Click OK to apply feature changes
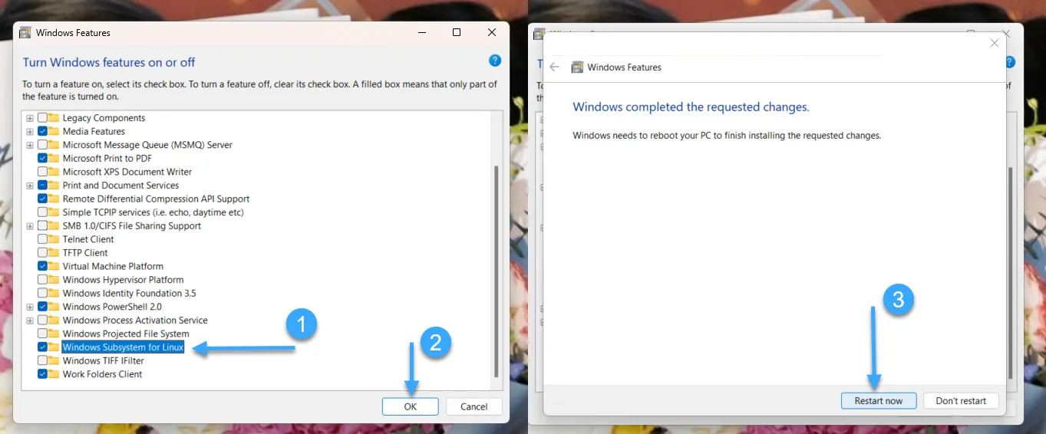Screen dimensions: 1046x434 (411, 406)
